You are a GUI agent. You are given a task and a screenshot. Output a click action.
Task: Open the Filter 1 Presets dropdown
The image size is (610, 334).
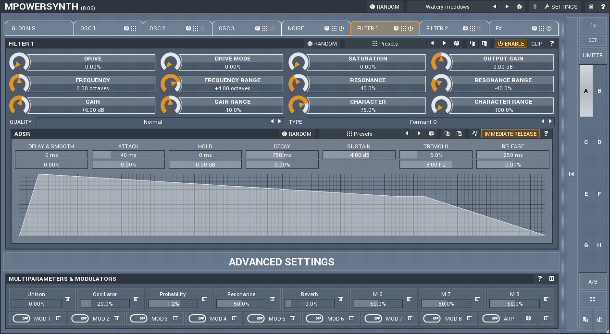[385, 43]
